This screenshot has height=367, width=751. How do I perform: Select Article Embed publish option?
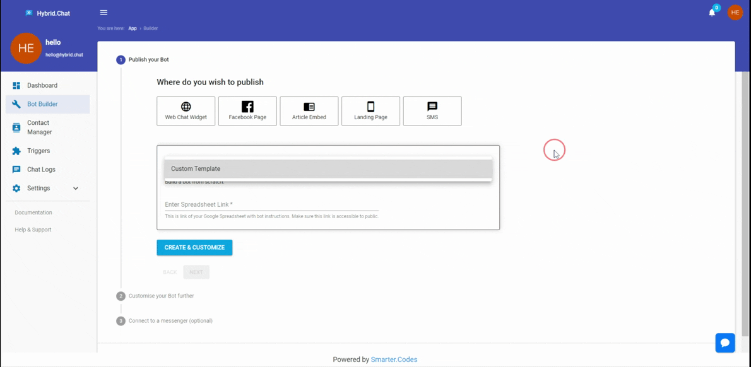click(x=309, y=111)
